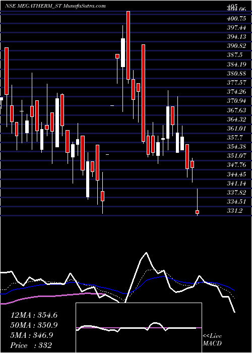252x353 pixels.
Task: Click the tallest red candle peaking near 404
Action: 128,45
